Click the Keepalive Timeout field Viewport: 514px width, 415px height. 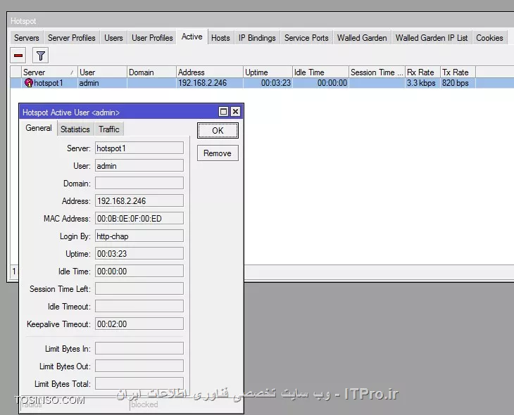(x=139, y=324)
